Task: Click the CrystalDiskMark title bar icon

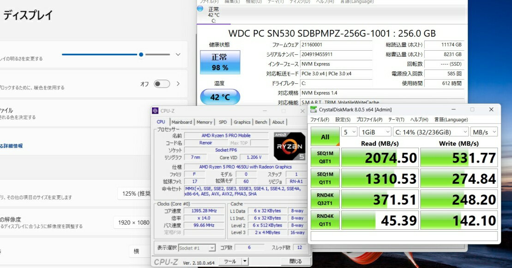Action: [x=314, y=109]
